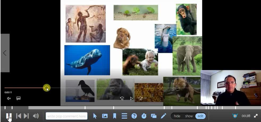Click the owl logo icon
The image size is (261, 122).
pyautogui.click(x=235, y=116)
